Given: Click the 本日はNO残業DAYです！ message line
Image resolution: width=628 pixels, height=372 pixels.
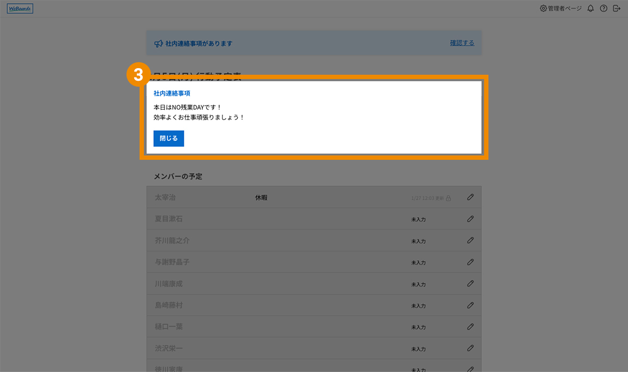Looking at the screenshot, I should click(x=188, y=107).
